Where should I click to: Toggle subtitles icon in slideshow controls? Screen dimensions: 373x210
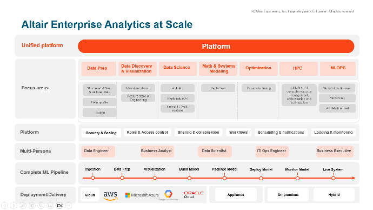pos(50,205)
